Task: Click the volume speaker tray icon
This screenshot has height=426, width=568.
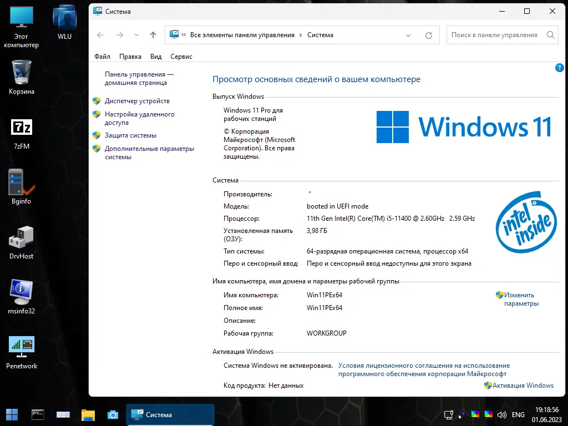Action: 501,415
